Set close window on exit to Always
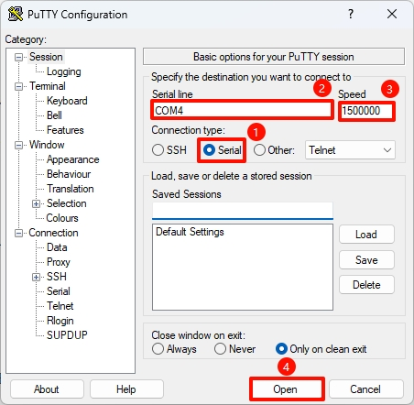 tap(158, 349)
